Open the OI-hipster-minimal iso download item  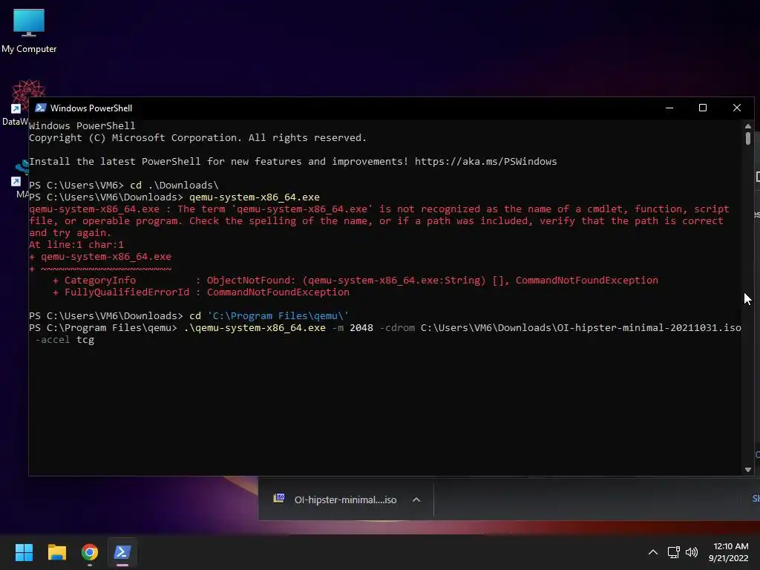pyautogui.click(x=345, y=499)
